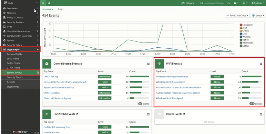This screenshot has width=266, height=134.
Task: Click the WiFi Events wireless icon
Action: [x=159, y=64]
